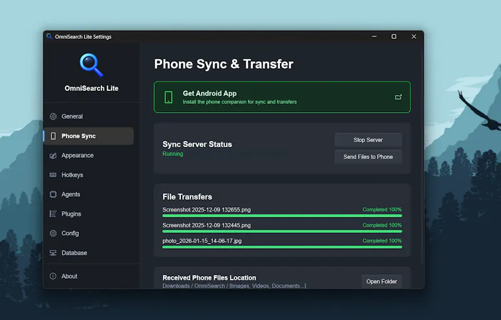Click the Plugins list icon

click(53, 214)
